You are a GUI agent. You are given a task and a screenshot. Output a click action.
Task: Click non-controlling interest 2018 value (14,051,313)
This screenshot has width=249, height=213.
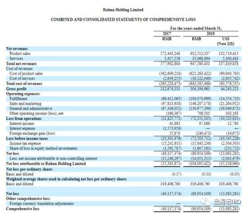pos(200,158)
